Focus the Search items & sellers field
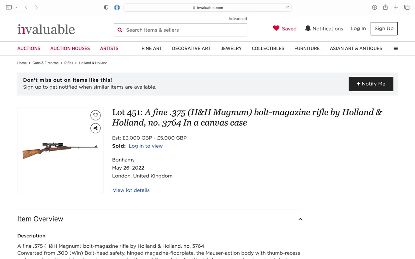This screenshot has width=415, height=259. pos(180,30)
